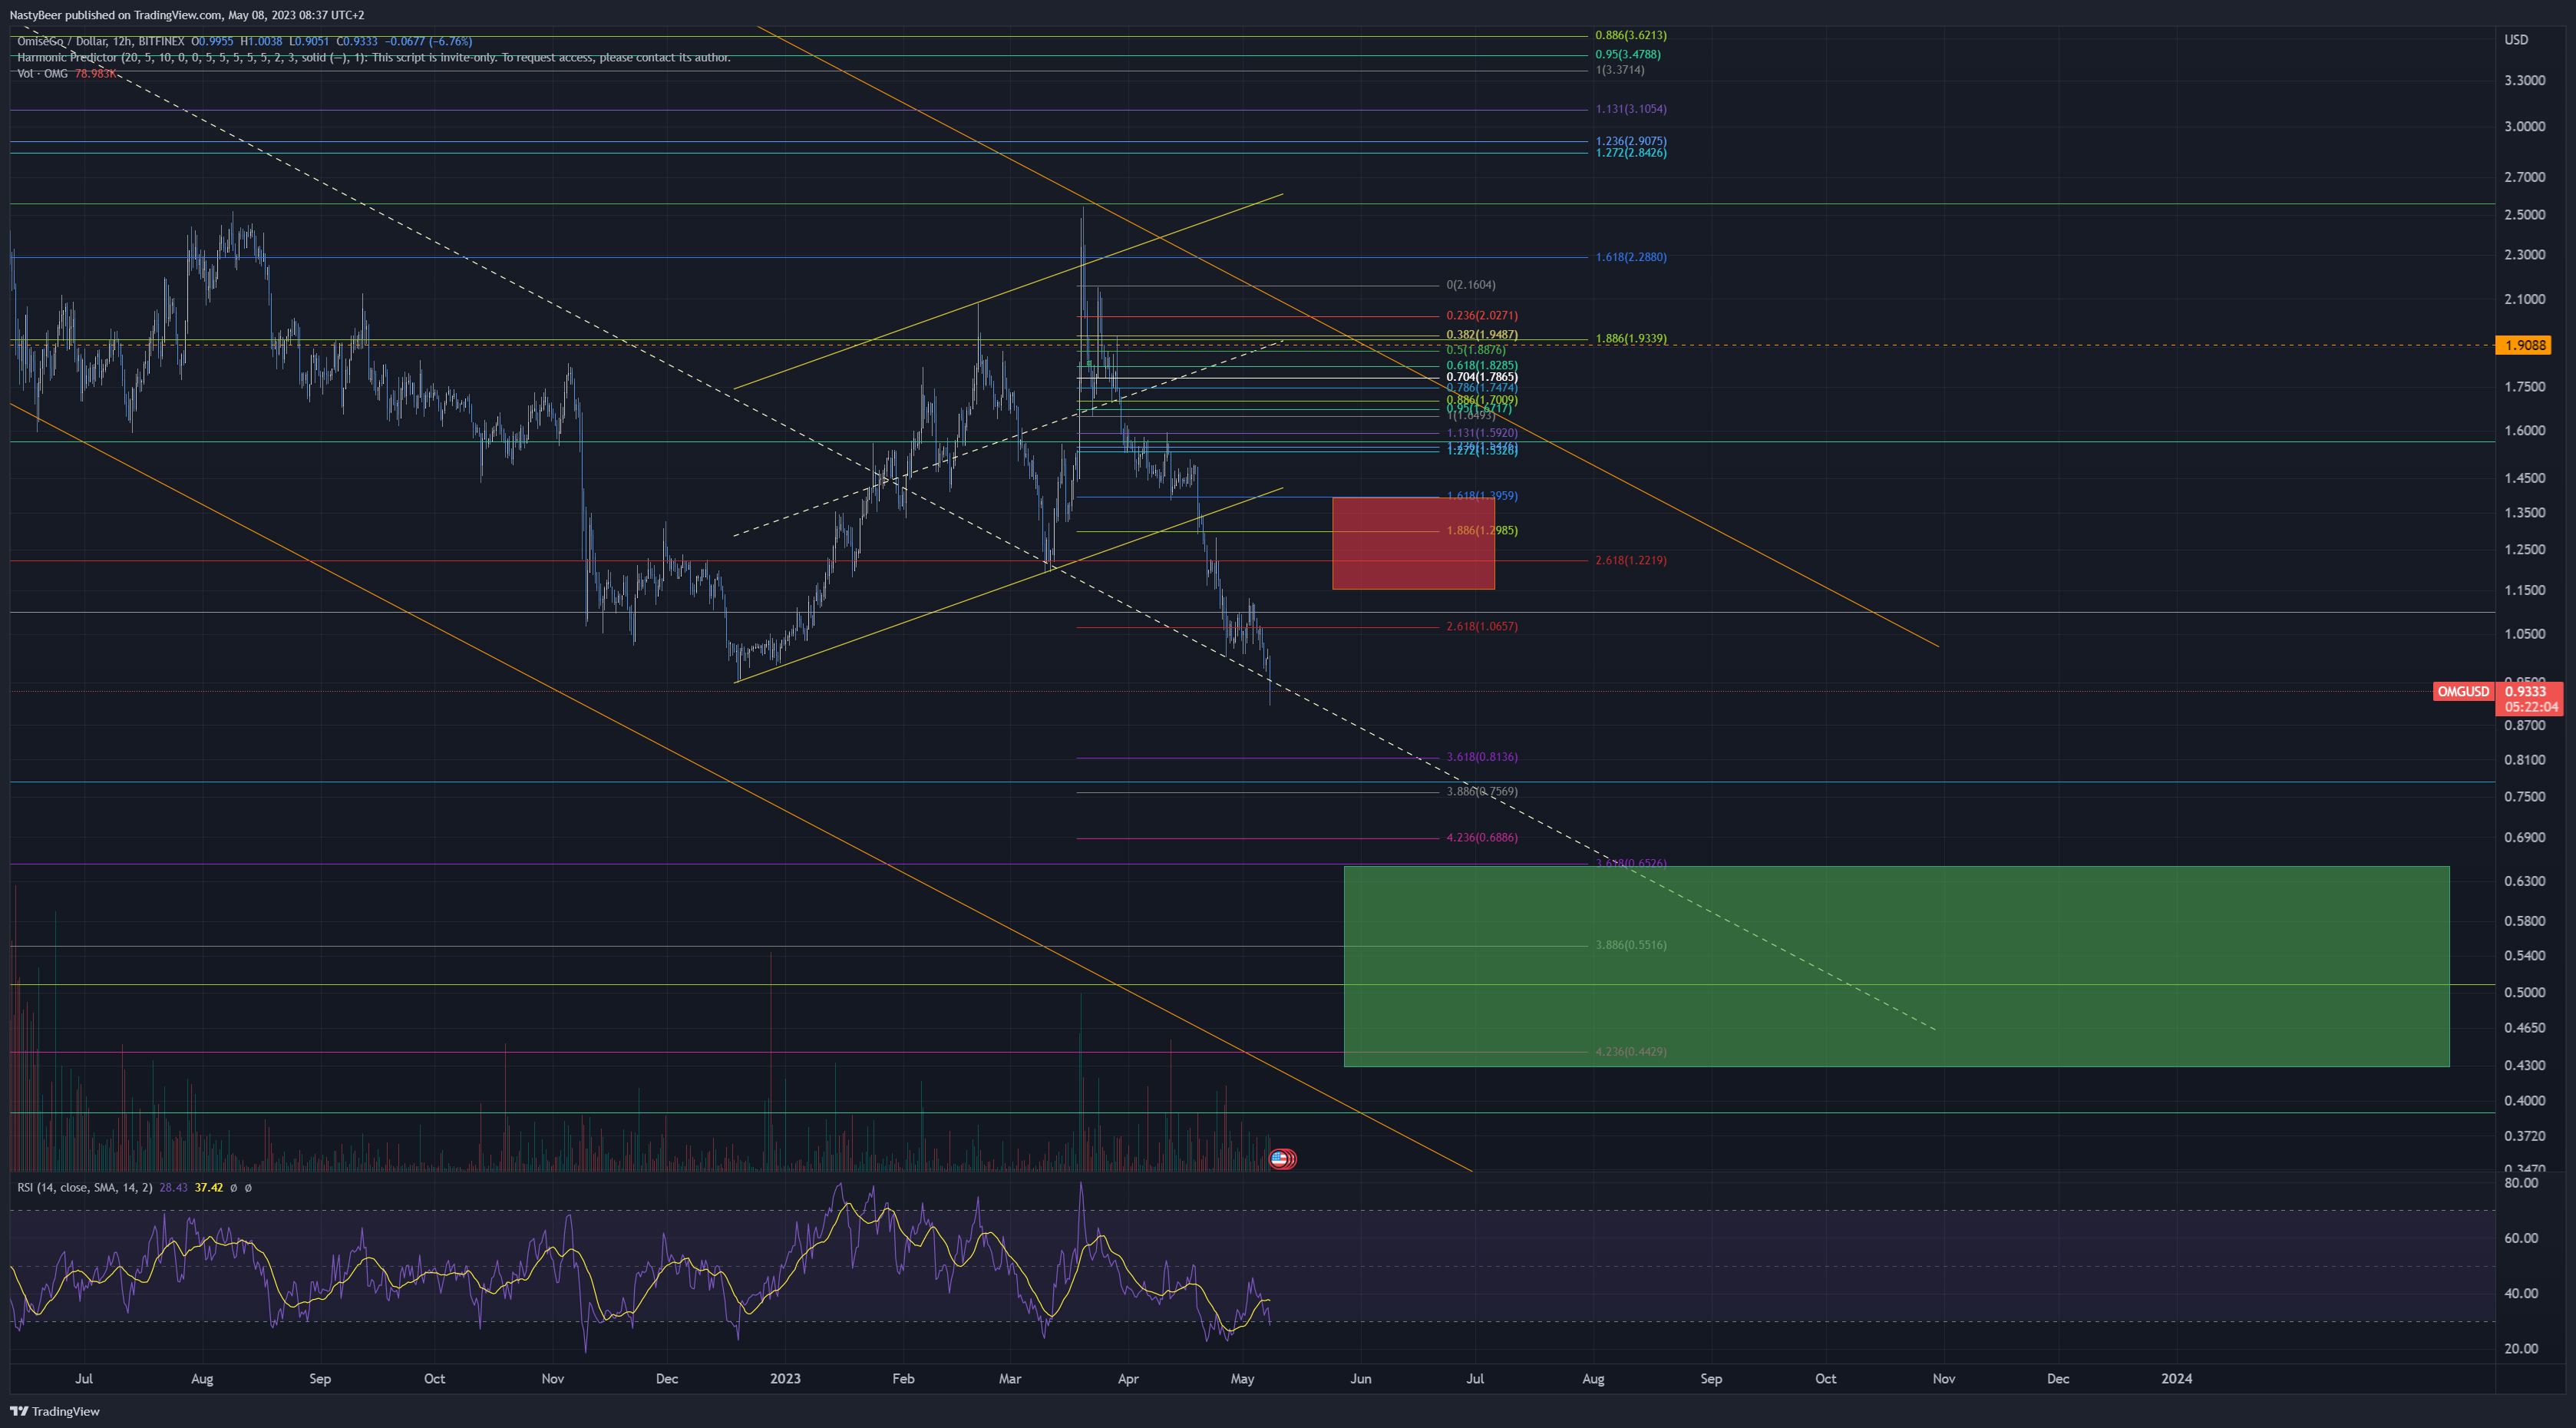This screenshot has height=1428, width=2576.
Task: Click fib label 0.236(2.0271)
Action: (1482, 315)
